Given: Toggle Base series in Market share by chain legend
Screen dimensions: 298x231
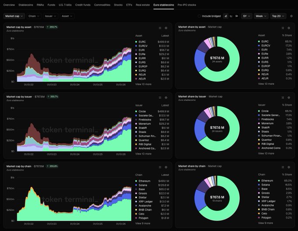Looking at the screenshot, I should click(x=275, y=189).
